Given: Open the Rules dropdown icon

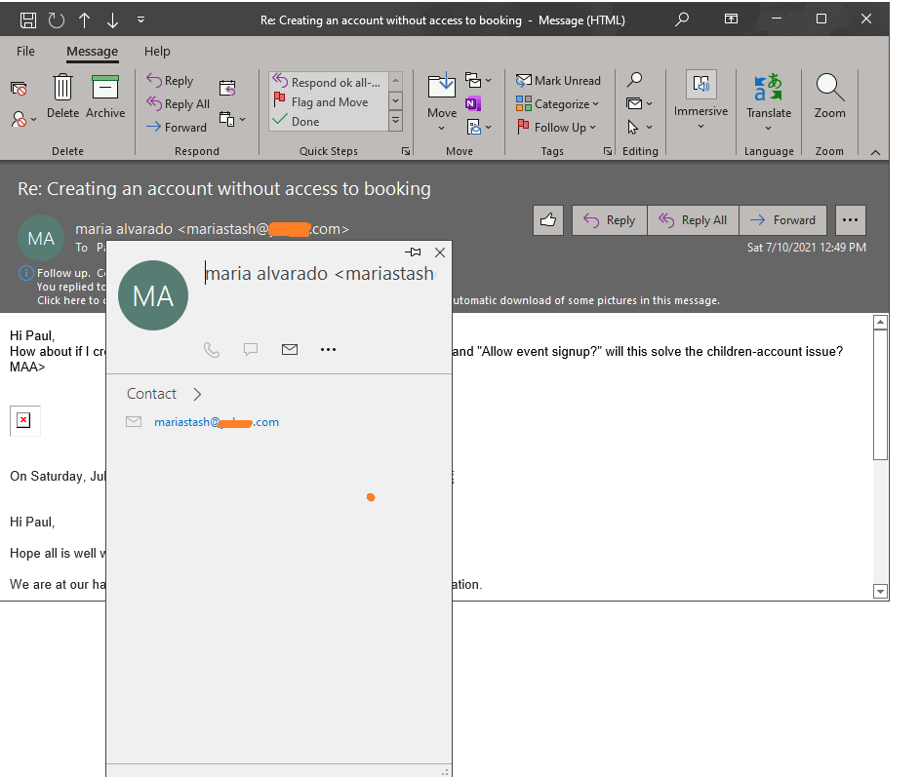Looking at the screenshot, I should click(x=478, y=80).
